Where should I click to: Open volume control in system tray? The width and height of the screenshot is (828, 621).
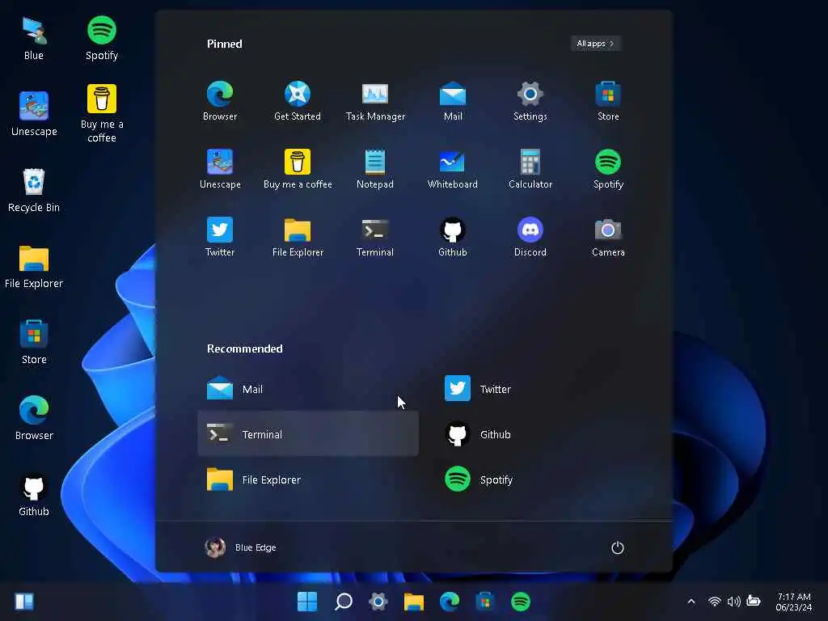coord(734,602)
